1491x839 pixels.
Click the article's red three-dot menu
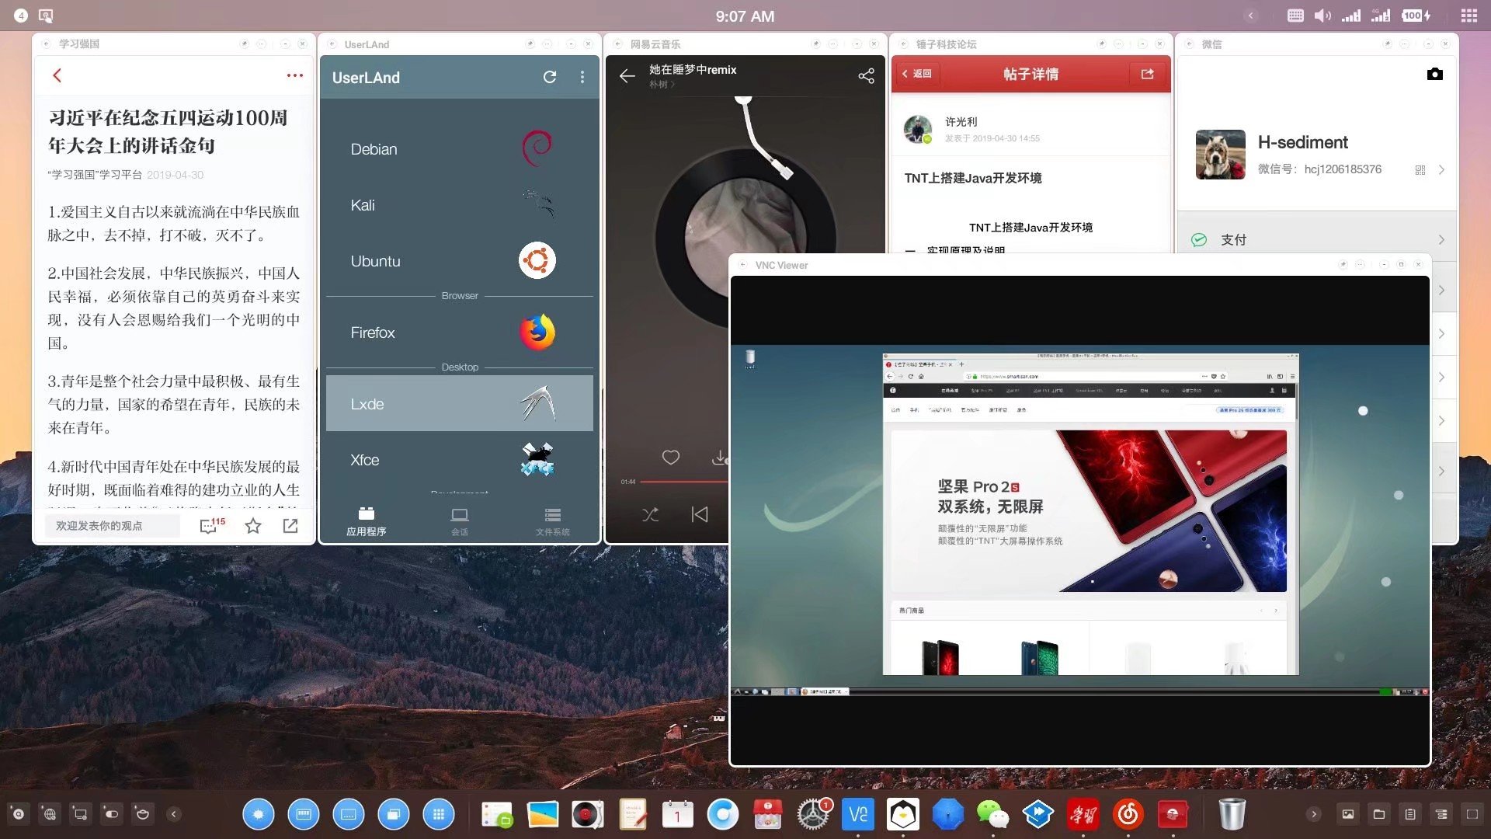[294, 75]
